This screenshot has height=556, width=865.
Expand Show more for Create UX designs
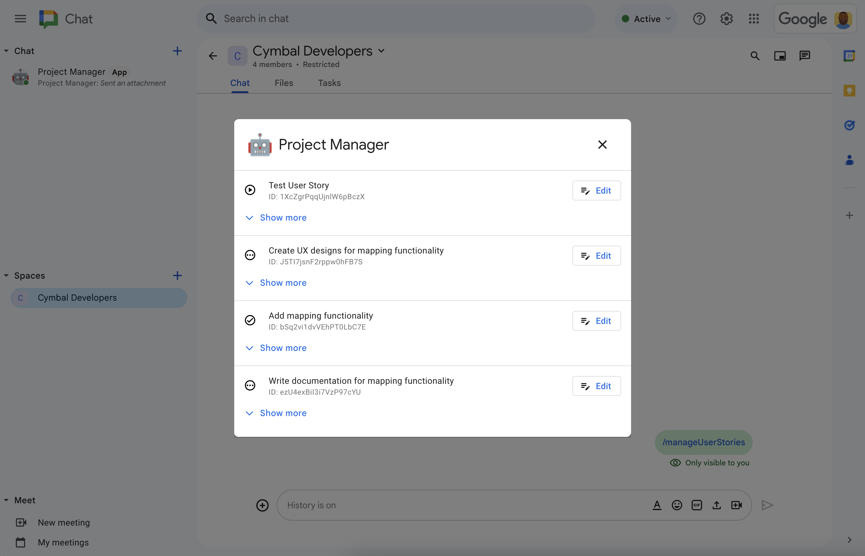283,282
